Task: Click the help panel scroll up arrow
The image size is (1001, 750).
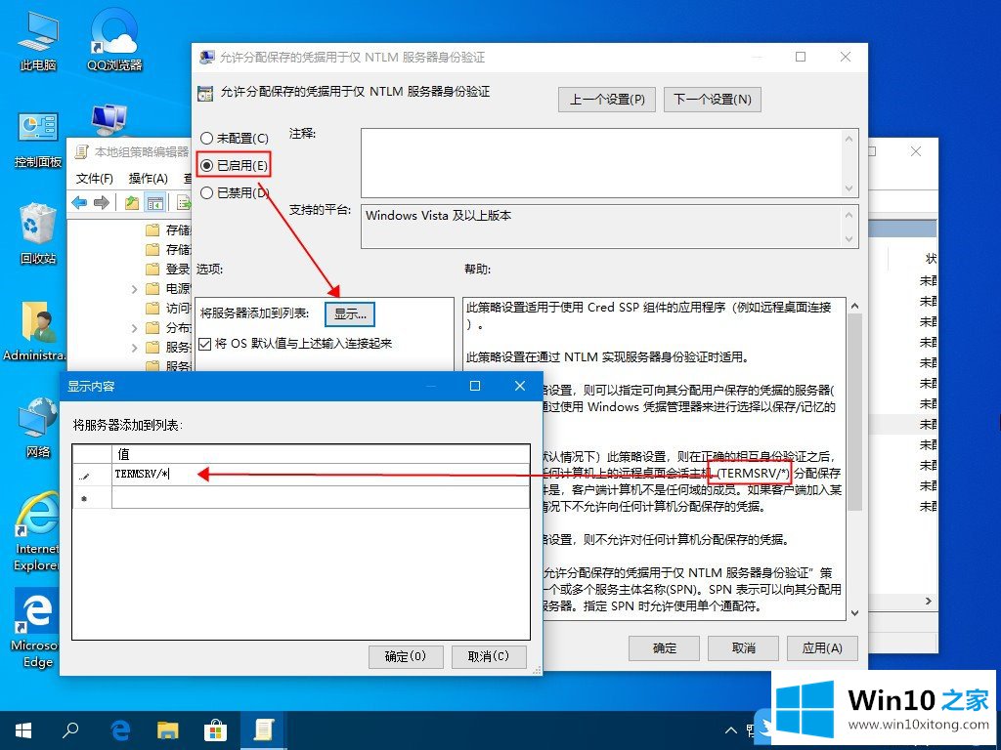Action: point(854,306)
